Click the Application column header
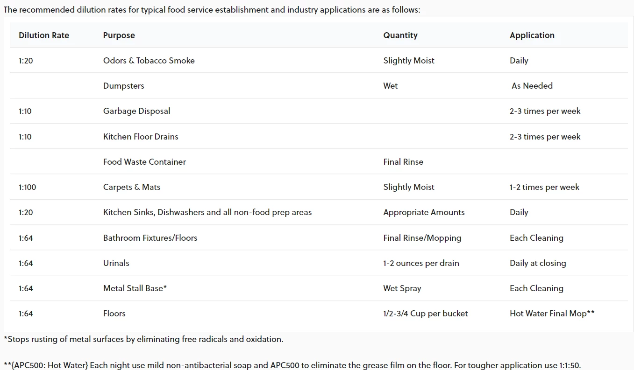This screenshot has height=370, width=634. click(532, 35)
